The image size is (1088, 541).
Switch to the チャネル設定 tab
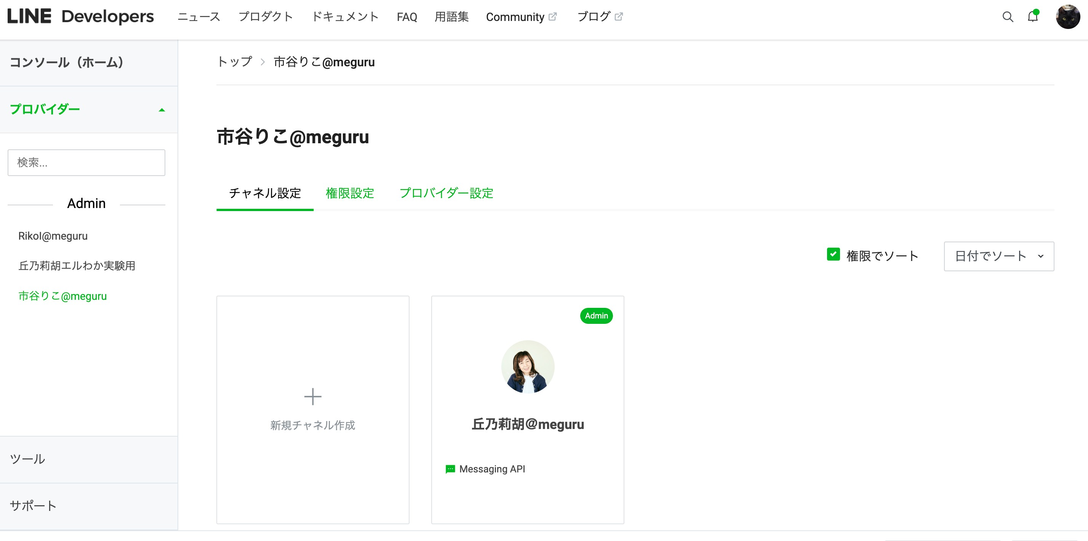tap(265, 193)
